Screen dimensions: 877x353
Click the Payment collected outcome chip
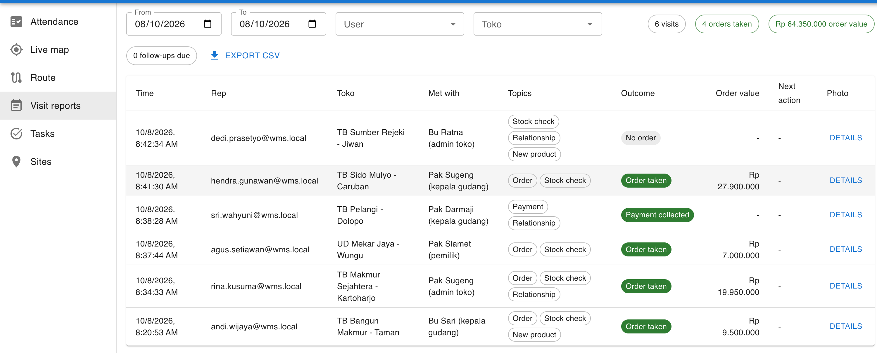click(x=657, y=215)
